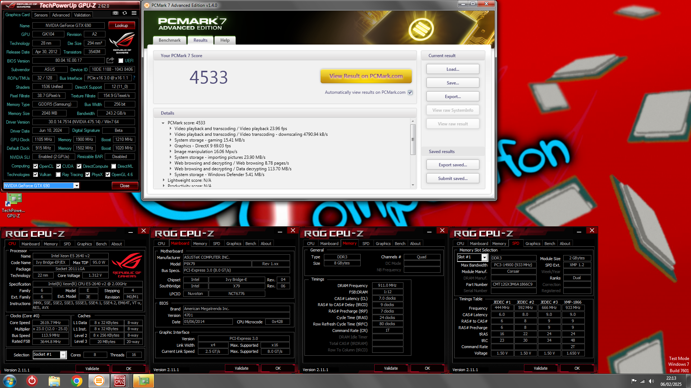Click the Details list scrollbar thumb
Screen dimensions: 691x388
(413, 139)
